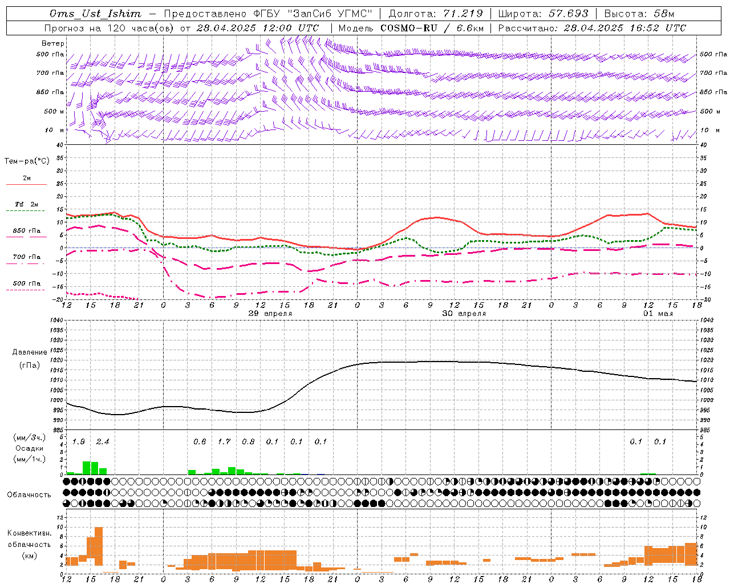This screenshot has width=730, height=584.
Task: Click the (мм/1ч.) precipitation unit label
Action: (x=30, y=459)
